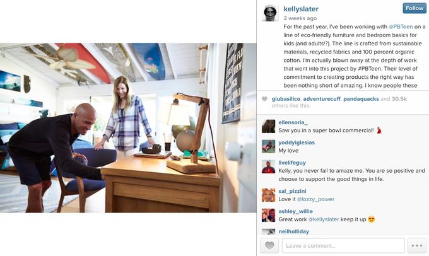Click ashley_willie's avatar picture
The image size is (429, 256).
[268, 215]
